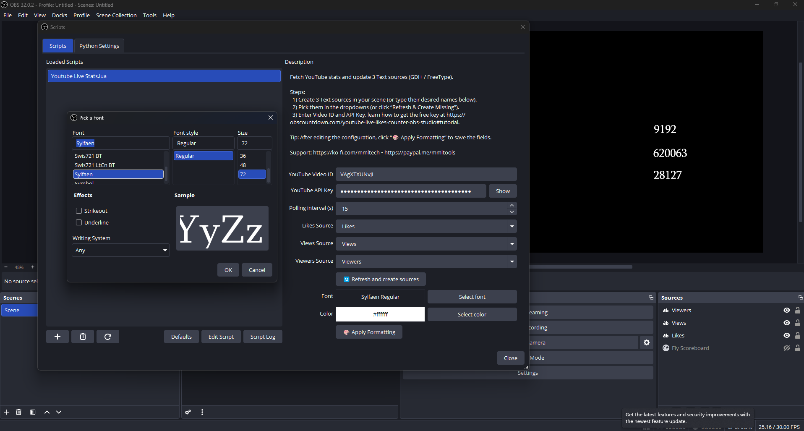804x431 pixels.
Task: Add a new scene with plus icon
Action: pos(6,412)
